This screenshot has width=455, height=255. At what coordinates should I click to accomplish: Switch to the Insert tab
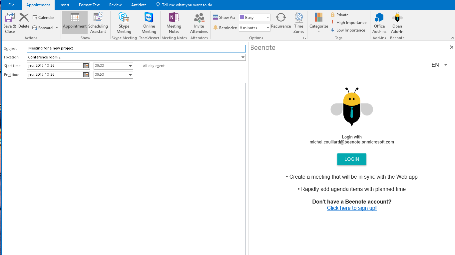65,5
